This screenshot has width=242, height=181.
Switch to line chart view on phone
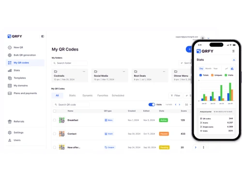227,69
